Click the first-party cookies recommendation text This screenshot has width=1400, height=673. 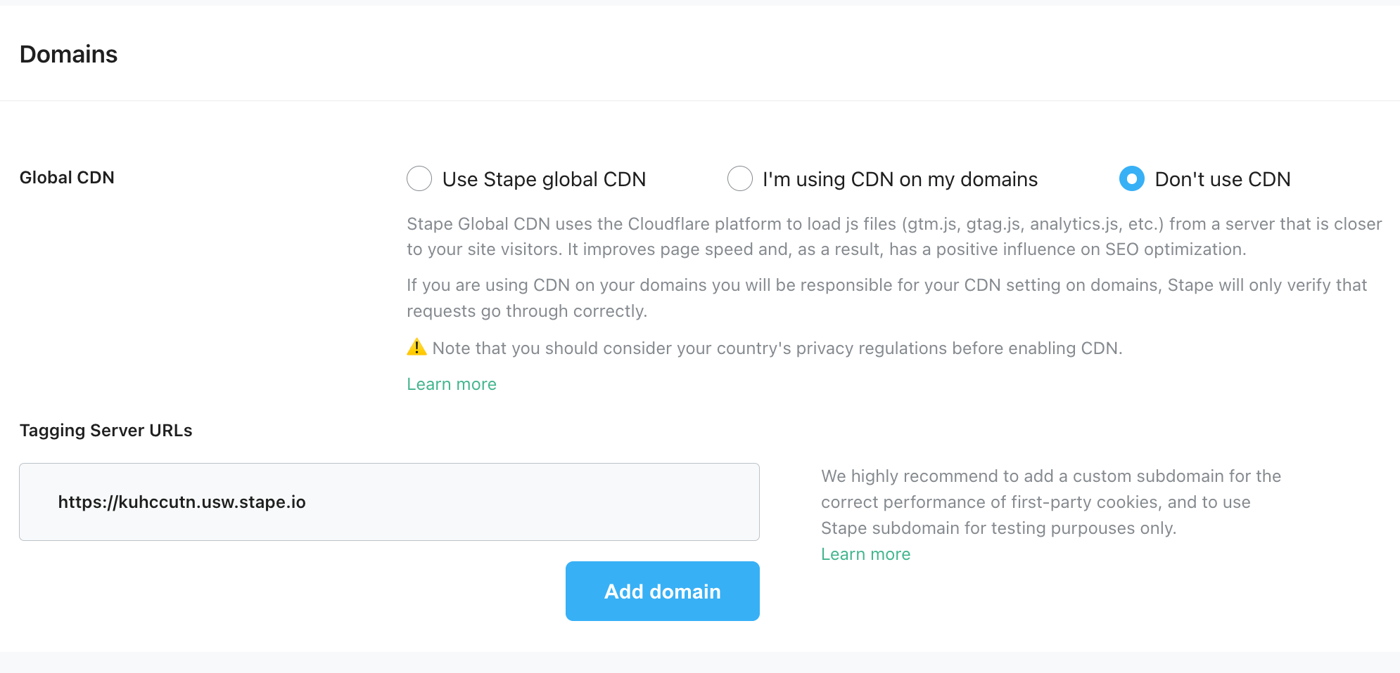(1048, 502)
